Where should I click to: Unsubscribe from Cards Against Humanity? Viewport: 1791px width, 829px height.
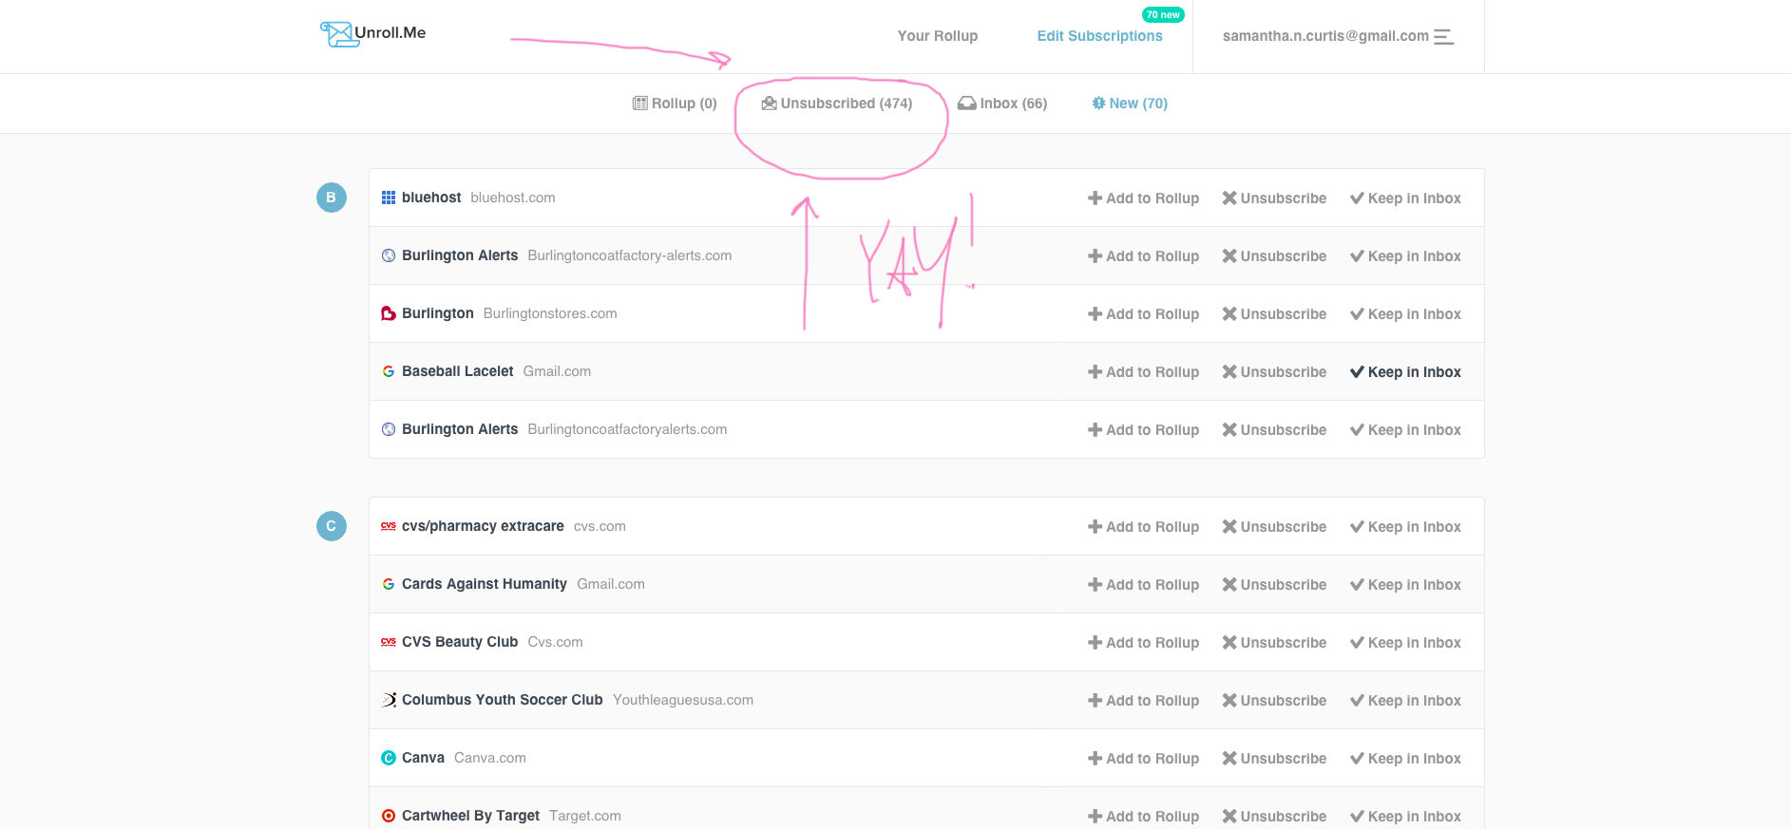1274,585
